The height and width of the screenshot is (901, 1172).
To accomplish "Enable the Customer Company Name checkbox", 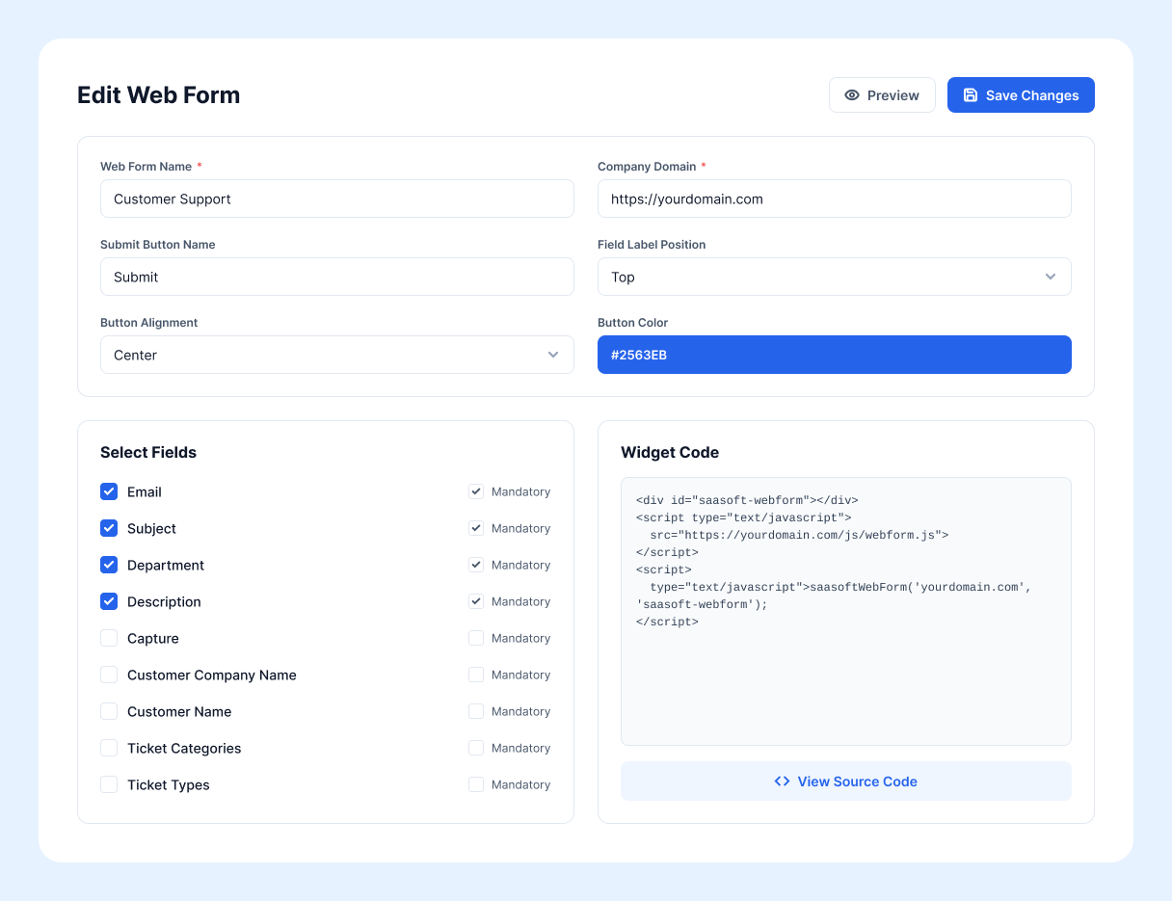I will point(109,675).
